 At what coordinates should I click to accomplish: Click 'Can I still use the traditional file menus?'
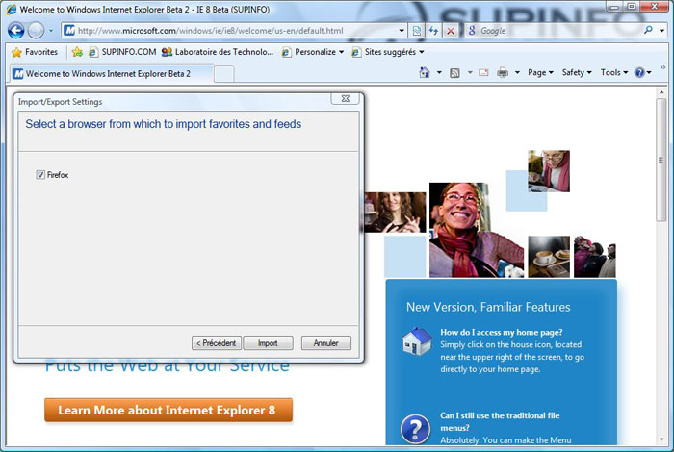point(500,421)
